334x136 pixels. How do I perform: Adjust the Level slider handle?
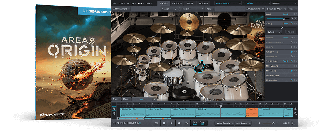tap(284, 18)
